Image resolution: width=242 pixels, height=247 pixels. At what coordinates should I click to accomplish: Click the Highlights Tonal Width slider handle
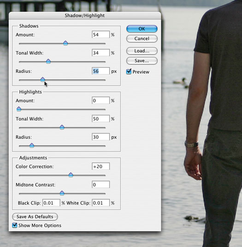coord(62,127)
